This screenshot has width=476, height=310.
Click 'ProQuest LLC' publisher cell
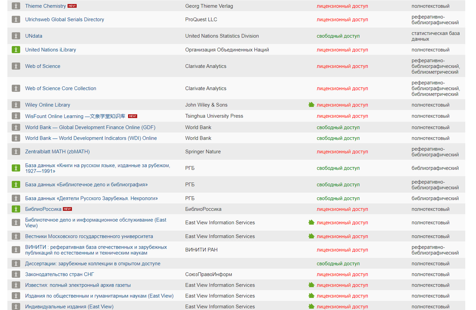201,19
